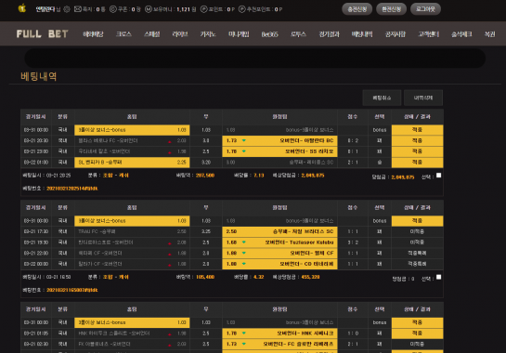This screenshot has height=353, width=506.
Task: Click the P icon beside 추천포인트
Action: [242, 9]
